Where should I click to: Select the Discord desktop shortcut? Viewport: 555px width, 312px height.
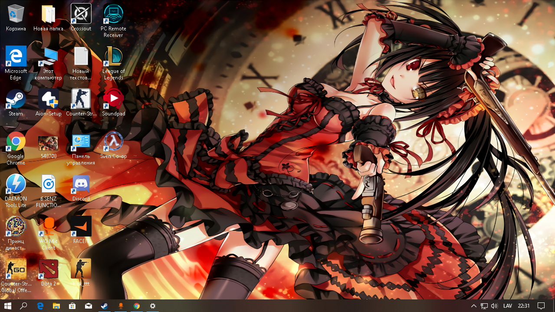tap(81, 187)
